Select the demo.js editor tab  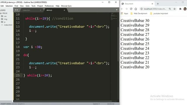pos(56,10)
